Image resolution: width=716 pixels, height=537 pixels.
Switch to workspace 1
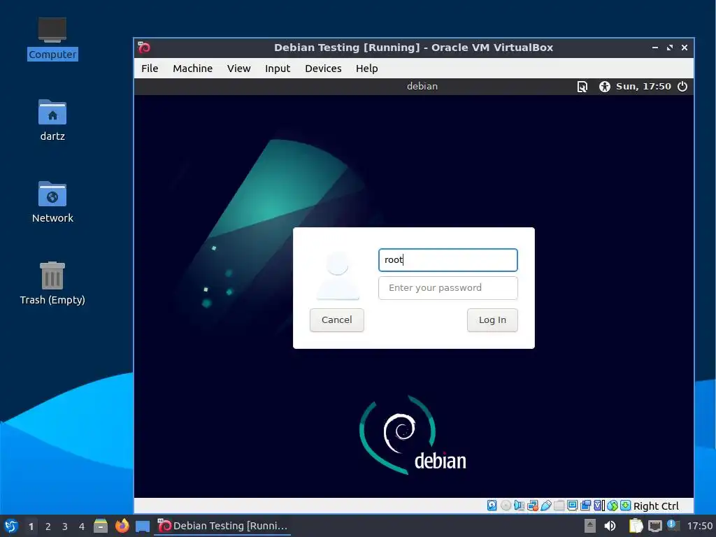coord(31,527)
